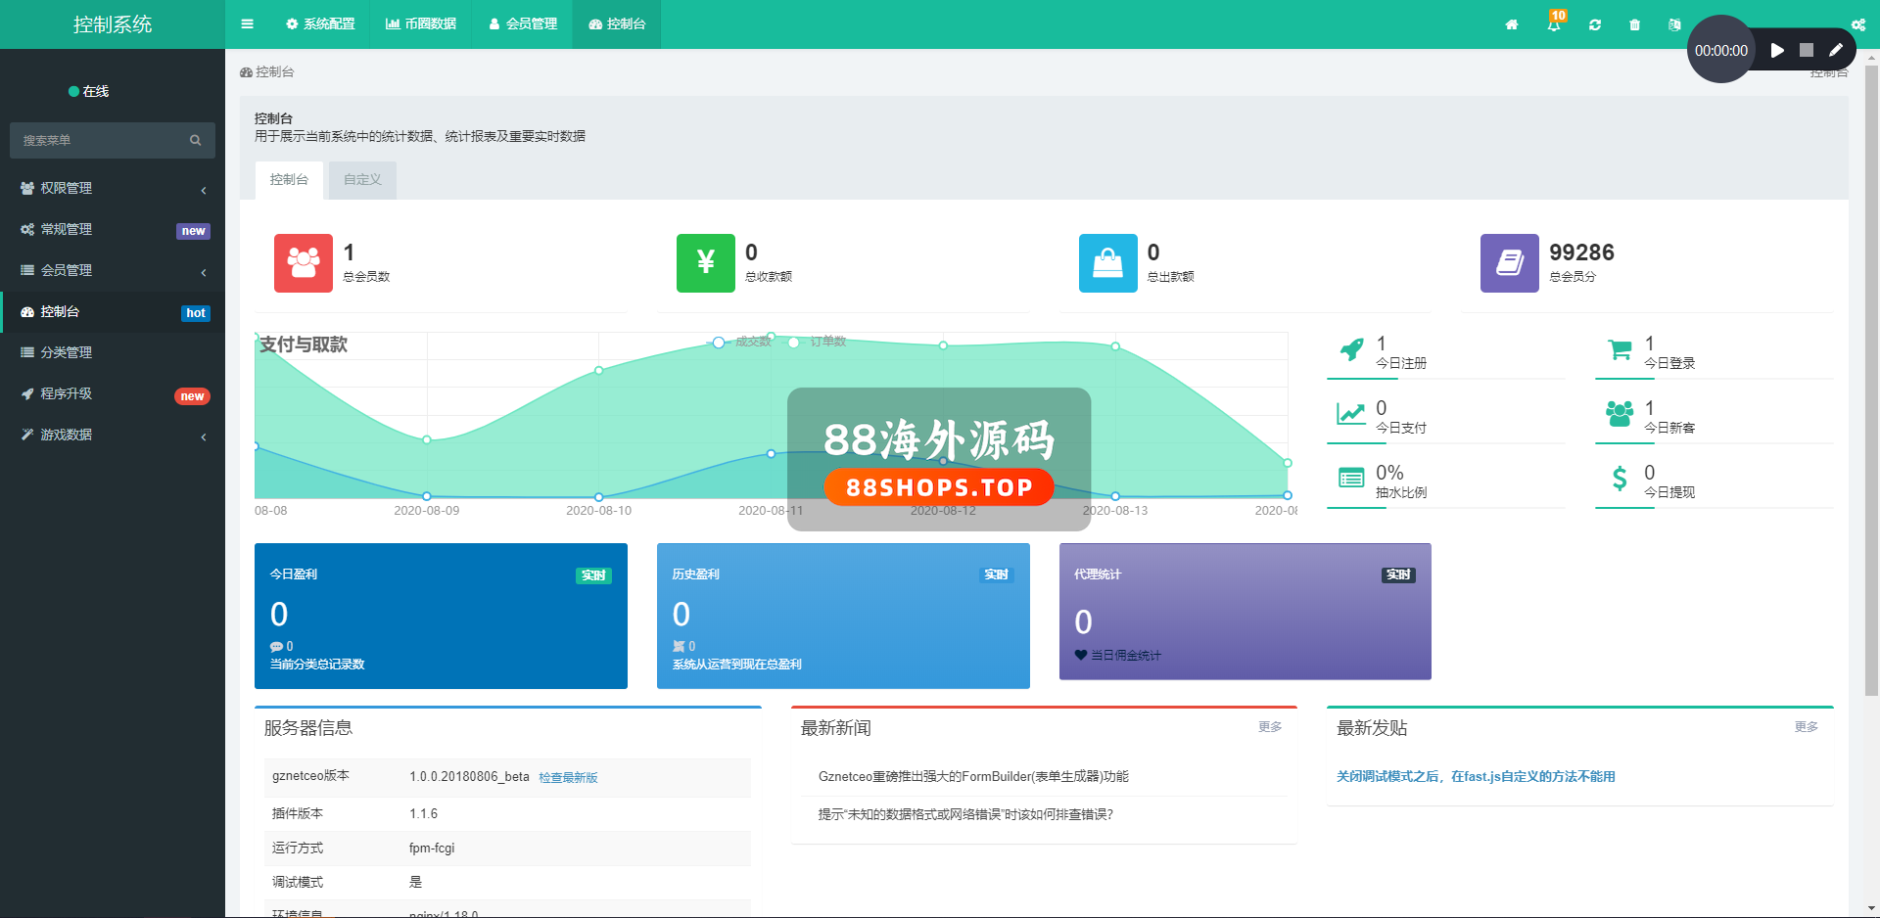This screenshot has height=918, width=1880.
Task: Open 系统配置 in top navigation
Action: coord(320,24)
